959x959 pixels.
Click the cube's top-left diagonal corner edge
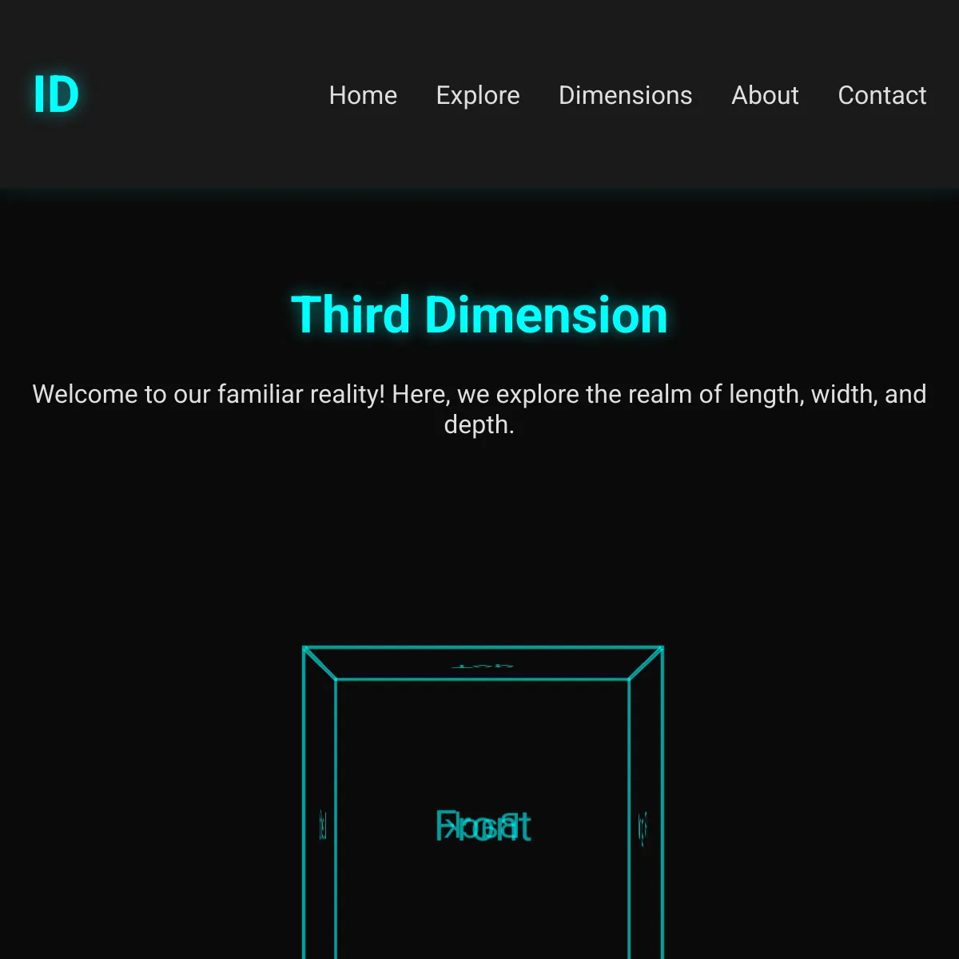[x=320, y=663]
